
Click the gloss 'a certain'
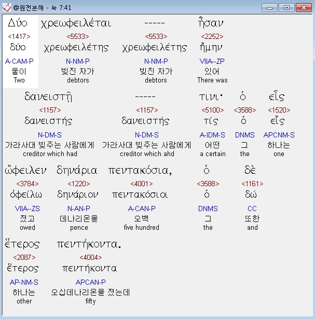click(x=213, y=154)
